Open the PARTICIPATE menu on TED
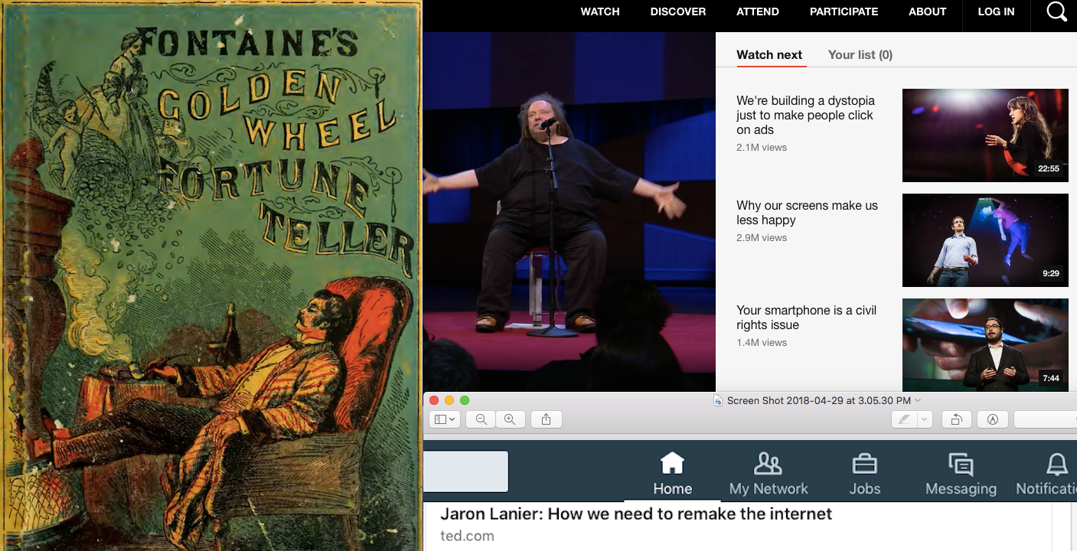The height and width of the screenshot is (551, 1077). (x=844, y=11)
